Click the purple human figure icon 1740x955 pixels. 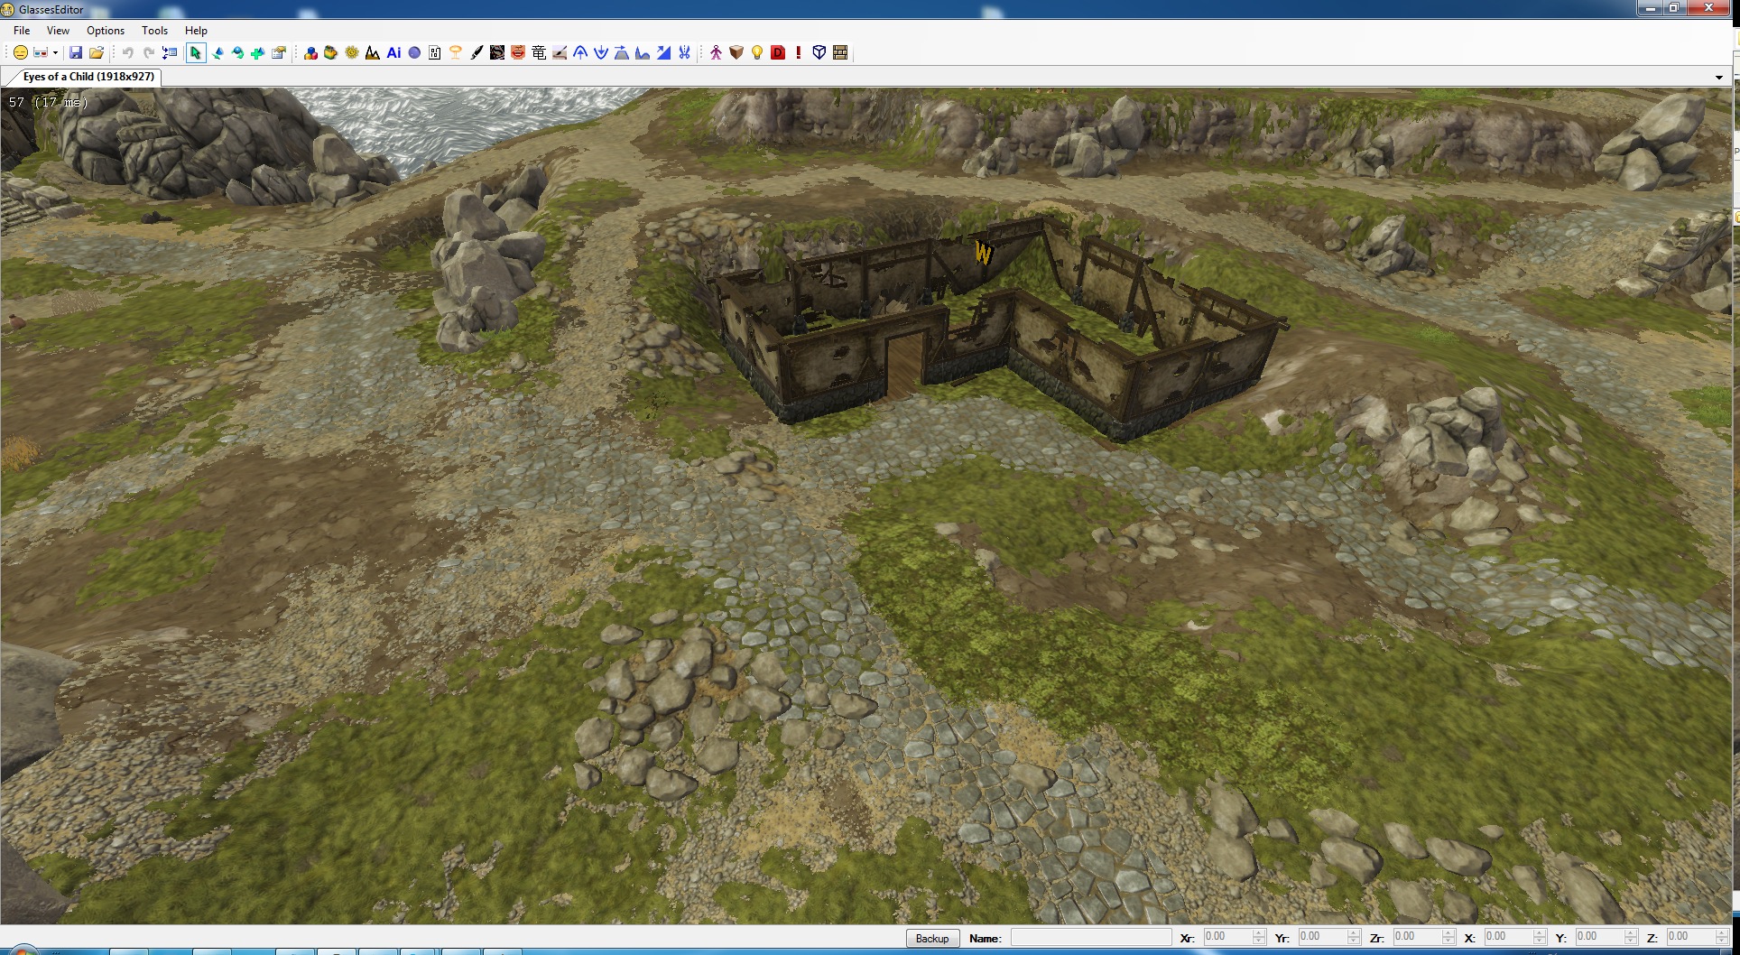(x=716, y=53)
